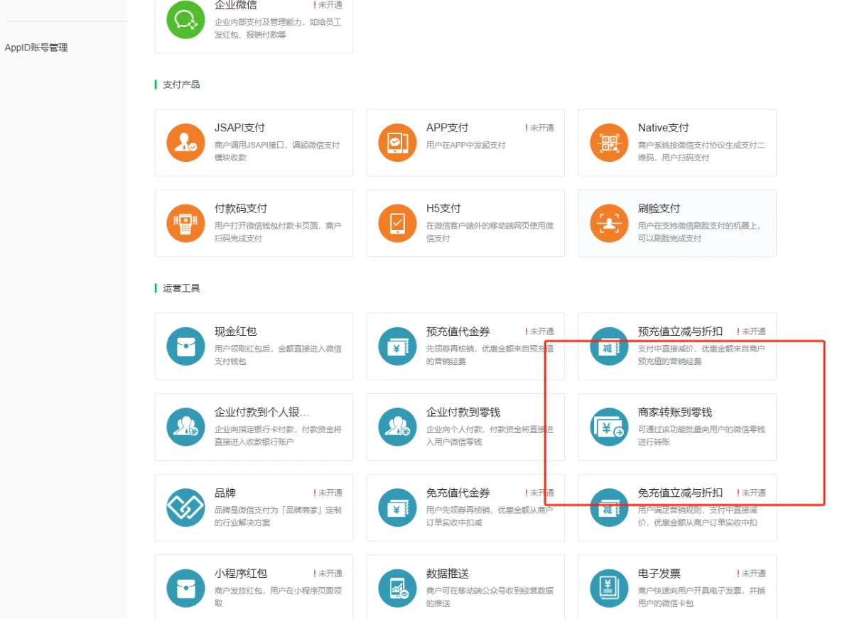Click the 电子发票 invoice icon
847x619 pixels.
click(609, 588)
